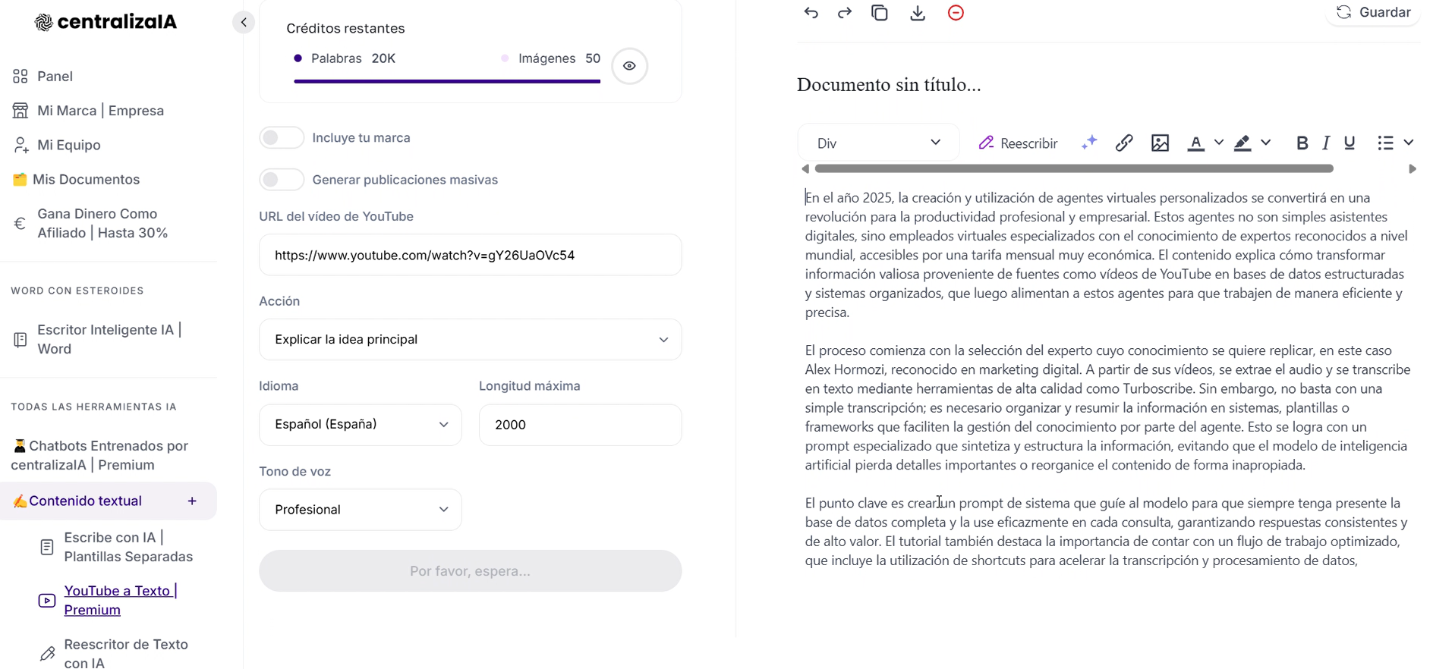Expand the Tono de voz Profesional dropdown
Screen dimensions: 1433x669
(361, 510)
